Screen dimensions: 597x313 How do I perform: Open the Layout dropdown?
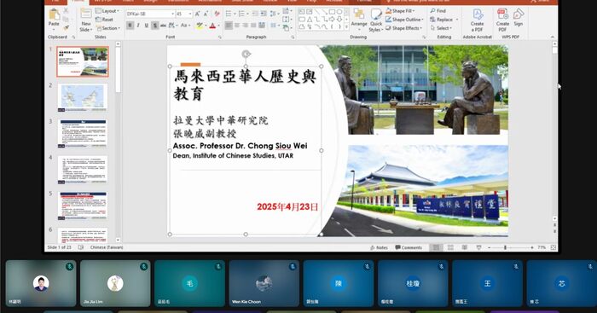(107, 11)
